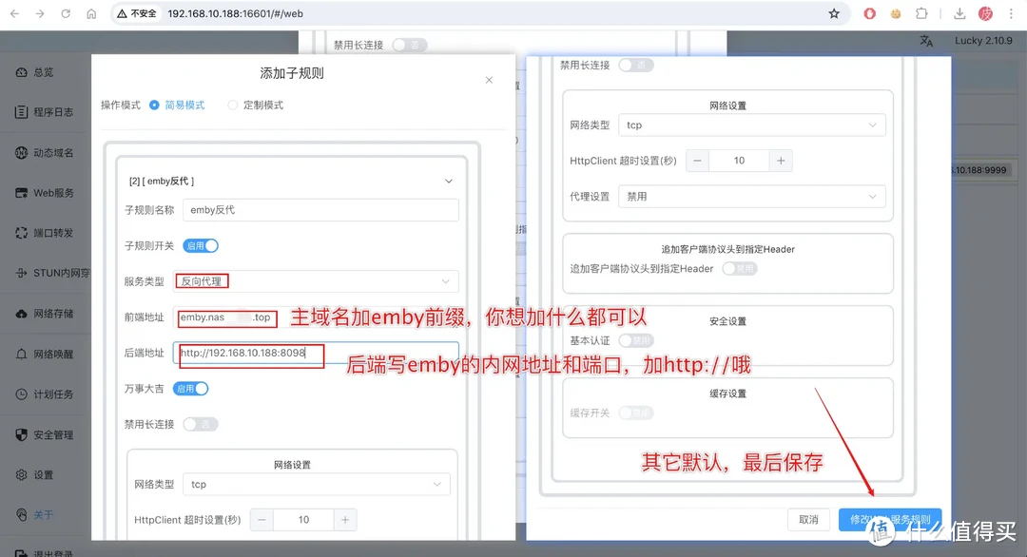Click the 子规则名称 input field
1027x557 pixels.
click(320, 210)
